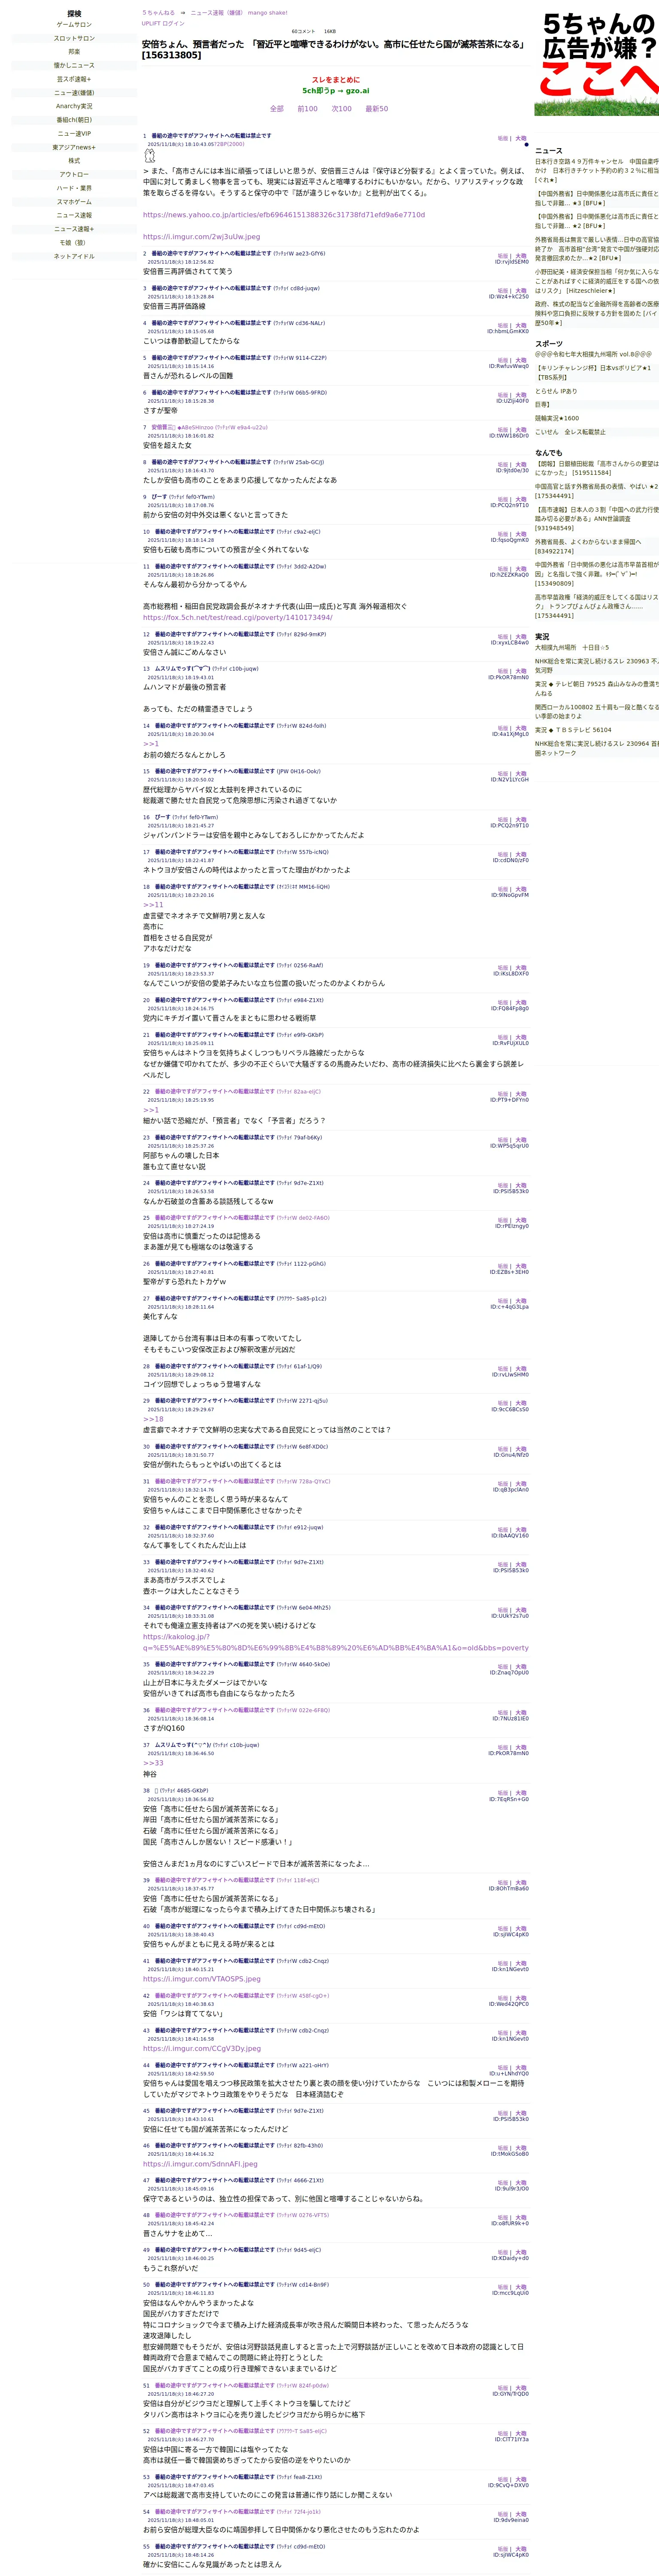Open the スマホゲーム board
Image resolution: width=659 pixels, height=2576 pixels.
click(74, 202)
